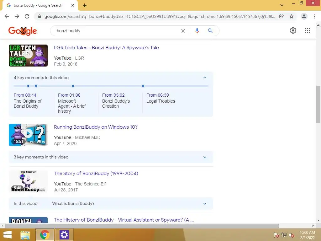The height and width of the screenshot is (241, 321).
Task: Jump to the 00:44 timeline dot
Action: click(x=28, y=86)
